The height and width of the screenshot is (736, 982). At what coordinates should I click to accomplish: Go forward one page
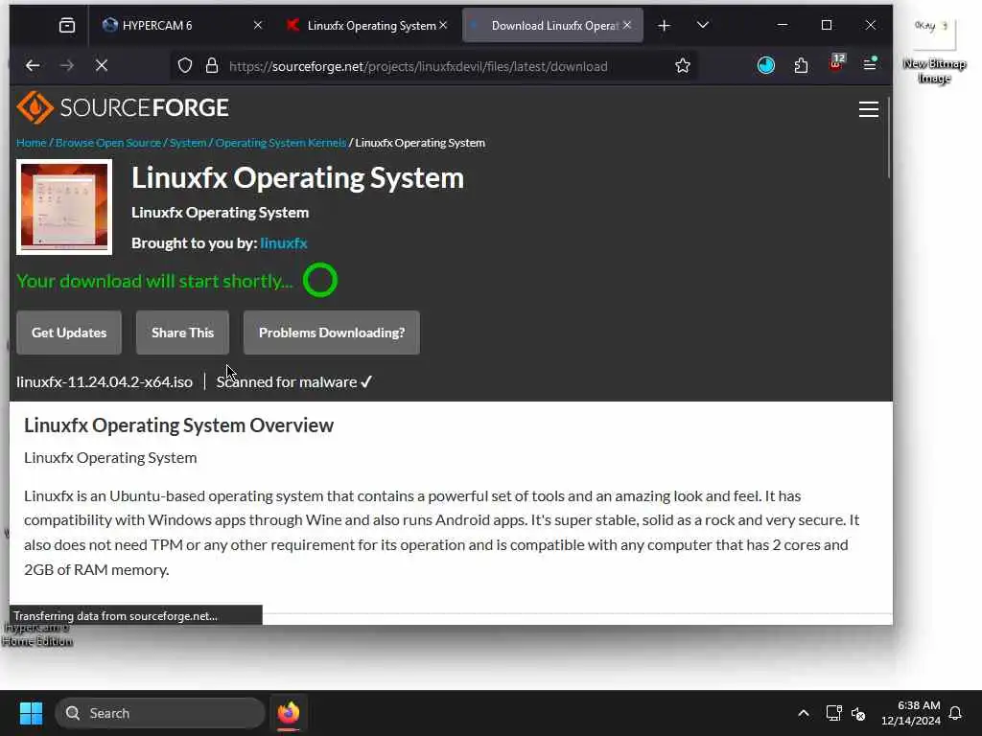[67, 66]
